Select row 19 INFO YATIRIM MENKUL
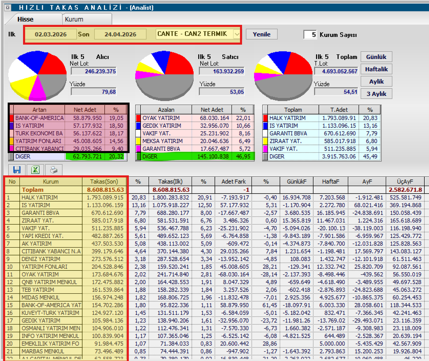Image resolution: width=429 pixels, height=361 pixels. pyautogui.click(x=214, y=336)
